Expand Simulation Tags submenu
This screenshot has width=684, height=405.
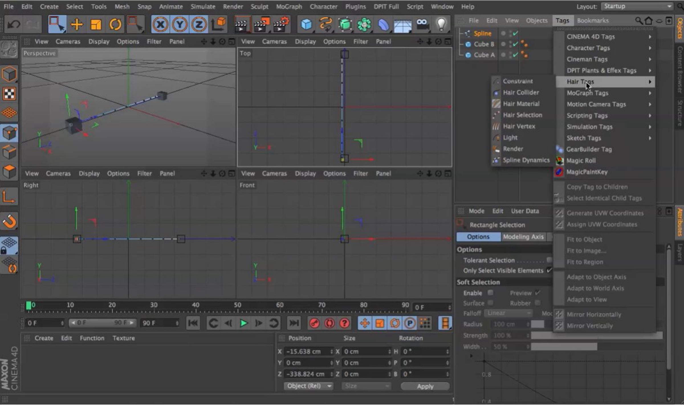[x=605, y=127]
